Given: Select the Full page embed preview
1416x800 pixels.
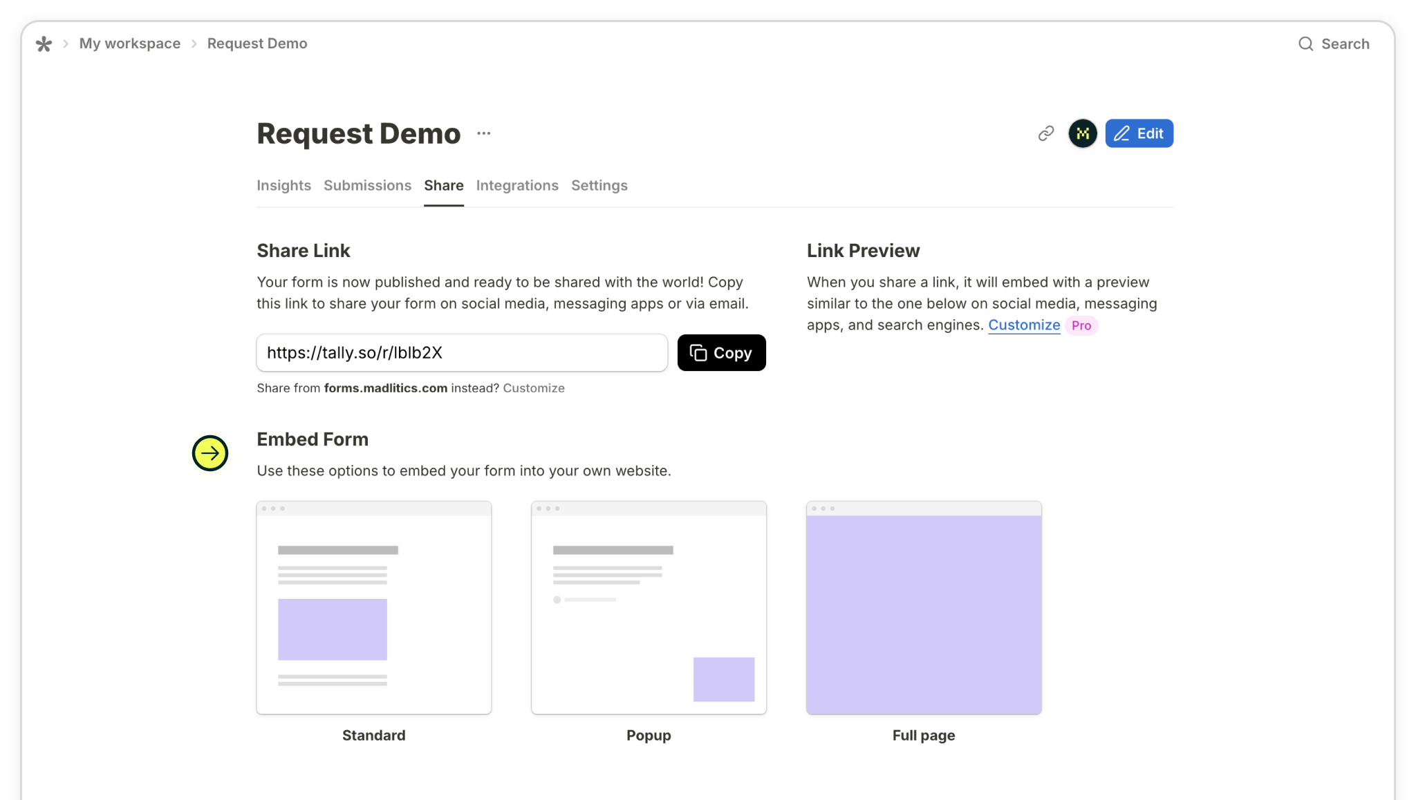Looking at the screenshot, I should (924, 608).
